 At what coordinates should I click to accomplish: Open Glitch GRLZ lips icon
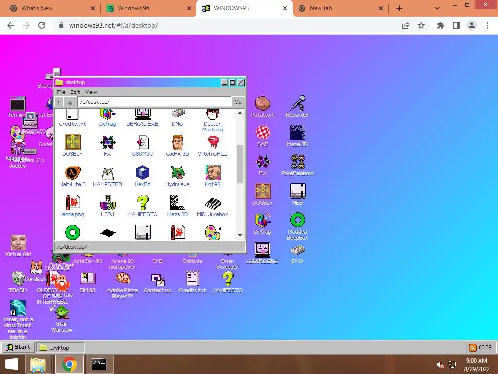point(213,146)
